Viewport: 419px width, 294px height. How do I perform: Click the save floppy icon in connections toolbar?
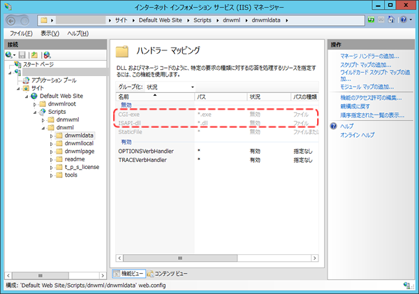point(22,55)
